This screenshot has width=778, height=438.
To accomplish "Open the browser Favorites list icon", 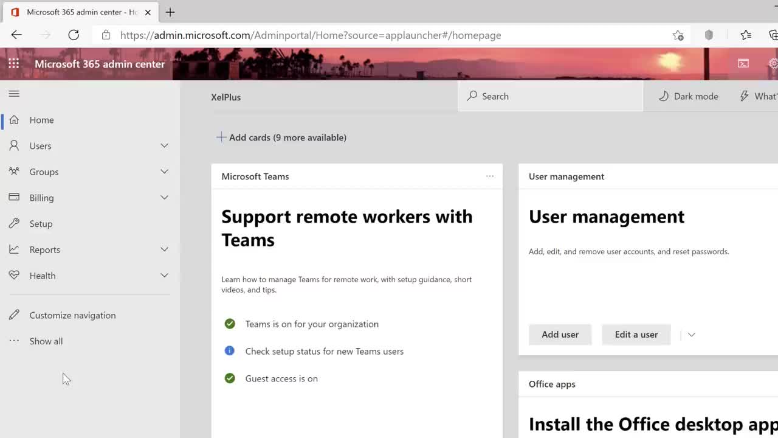I will (746, 35).
